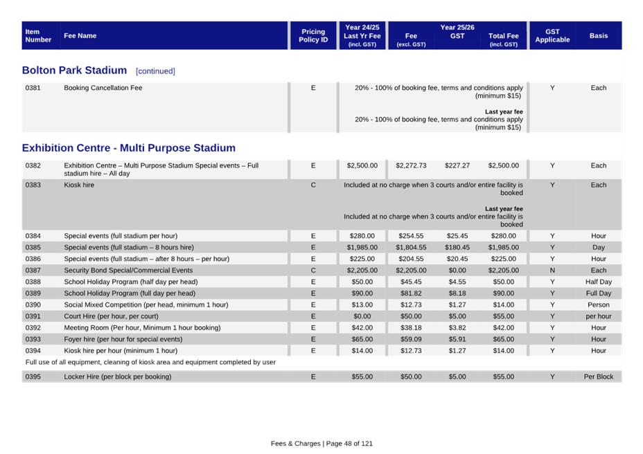Click the $25.45 GST amount
This screenshot has height=454, width=643.
click(x=457, y=236)
